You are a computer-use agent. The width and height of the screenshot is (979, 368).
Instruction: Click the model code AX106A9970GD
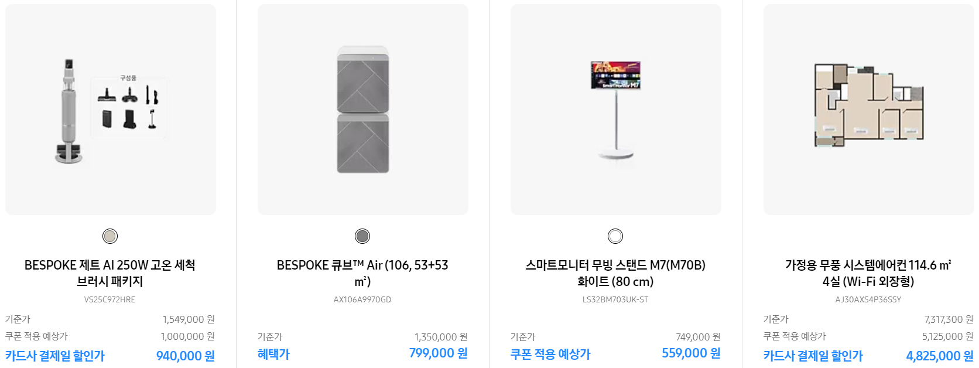[x=362, y=299]
